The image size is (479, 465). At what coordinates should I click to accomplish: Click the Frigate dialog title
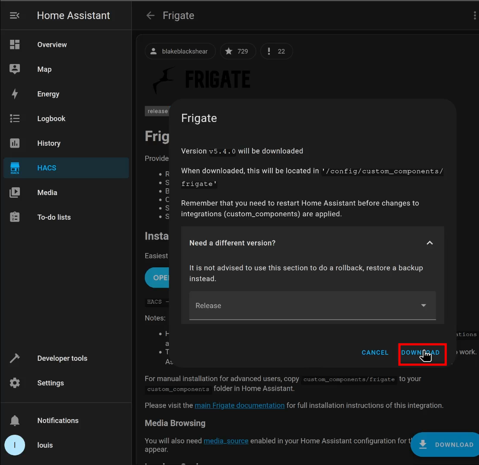point(199,118)
